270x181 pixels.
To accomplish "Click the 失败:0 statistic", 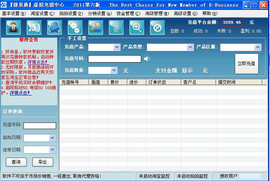I will [224, 31].
